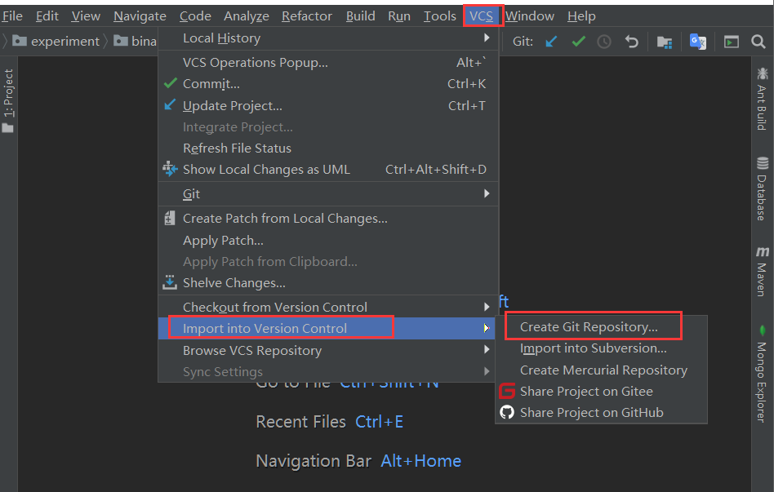Expand the Local History submenu arrow
Viewport: 774px width, 492px height.
point(487,38)
